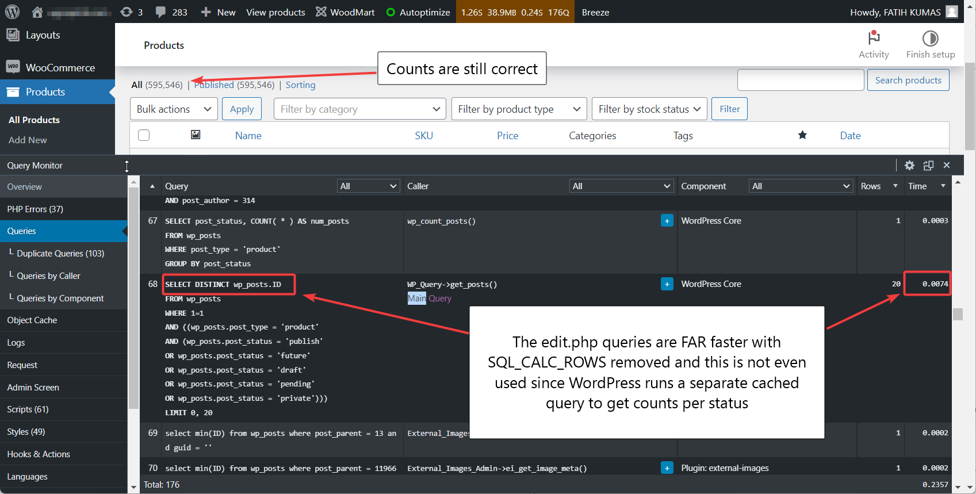
Task: Open Scripts (61) tab
Action: (x=63, y=409)
